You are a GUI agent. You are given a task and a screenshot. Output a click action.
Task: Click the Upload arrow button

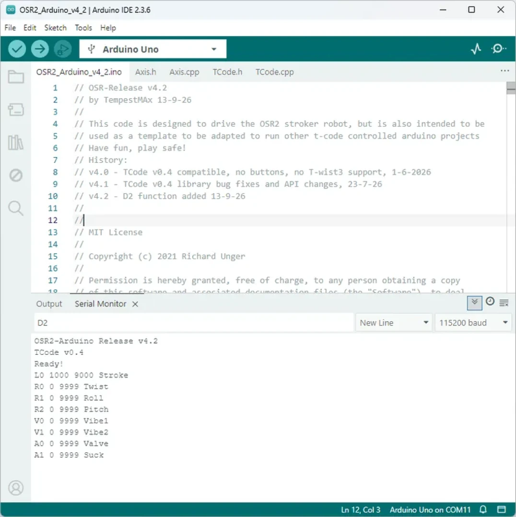coord(40,49)
